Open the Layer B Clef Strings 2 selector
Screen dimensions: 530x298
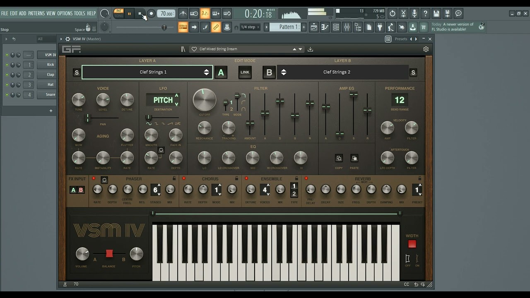[343, 72]
